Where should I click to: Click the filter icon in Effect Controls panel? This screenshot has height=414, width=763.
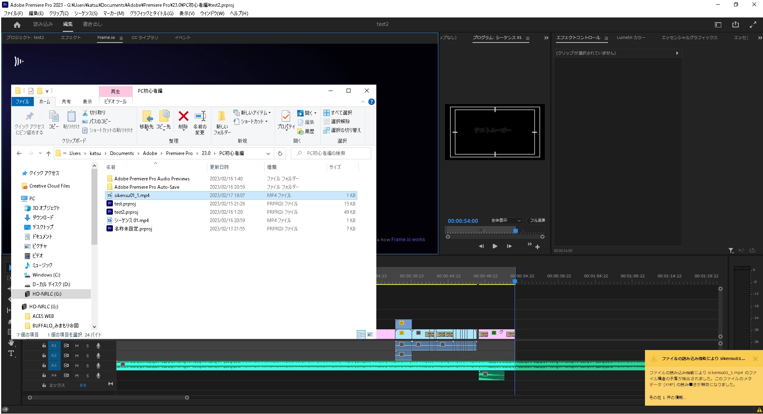[731, 251]
